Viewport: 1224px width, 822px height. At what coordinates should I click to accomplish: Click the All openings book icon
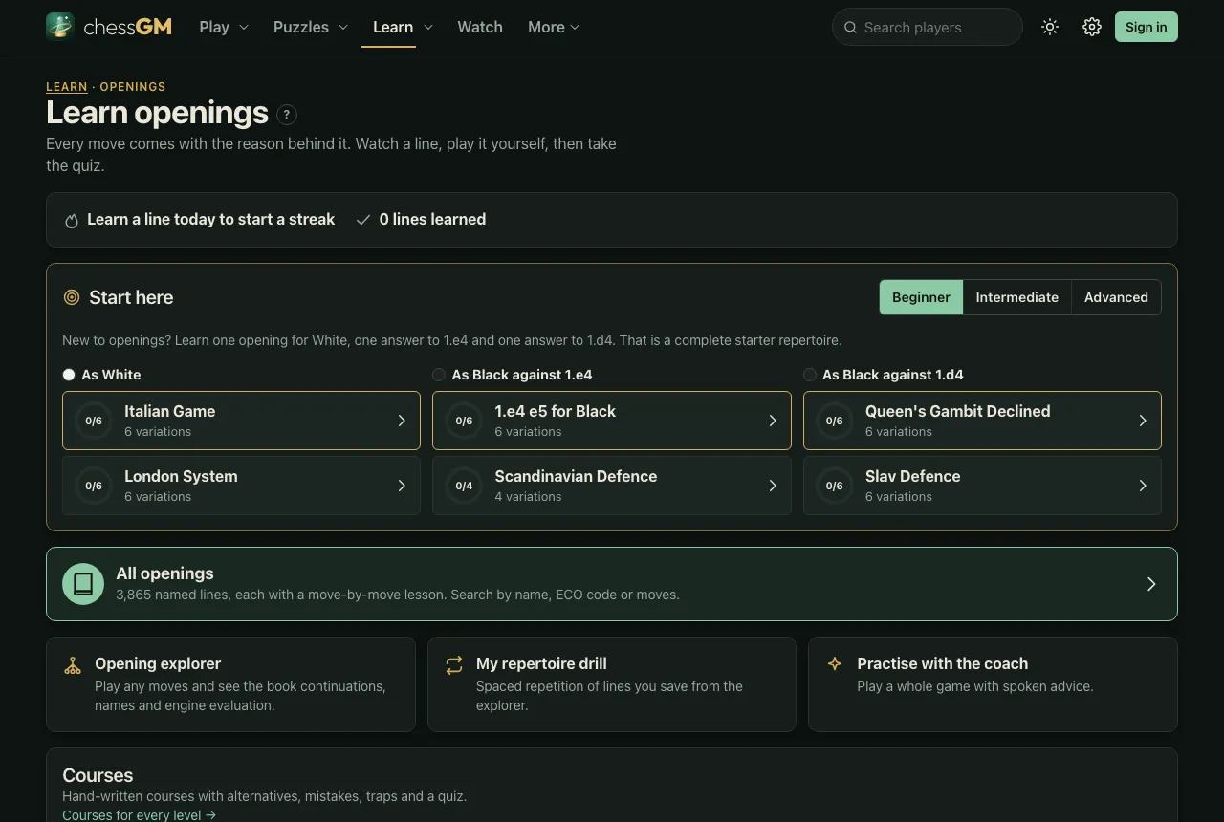click(x=83, y=584)
